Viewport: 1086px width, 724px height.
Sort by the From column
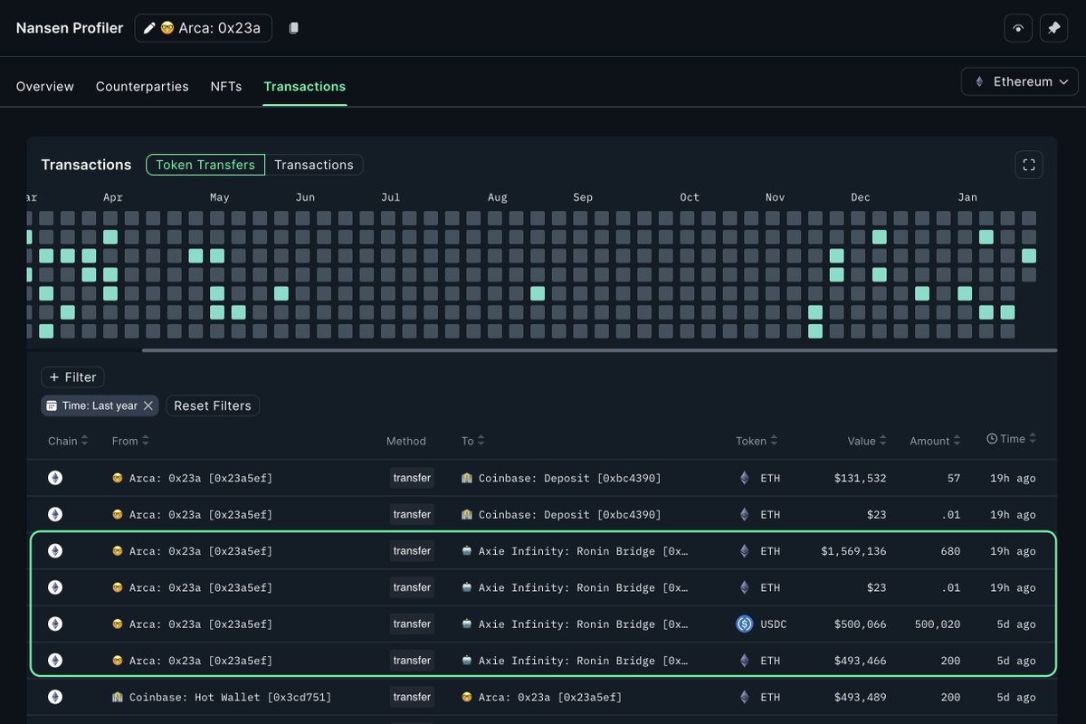tap(131, 441)
